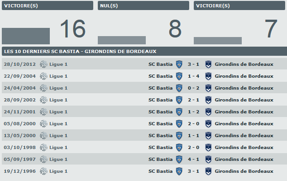287x181 pixels.
Task: Click Ligue 1 text in 28/09/2002 row
Action: click(x=58, y=100)
